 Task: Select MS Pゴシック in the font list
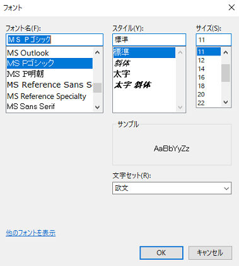(x=50, y=63)
